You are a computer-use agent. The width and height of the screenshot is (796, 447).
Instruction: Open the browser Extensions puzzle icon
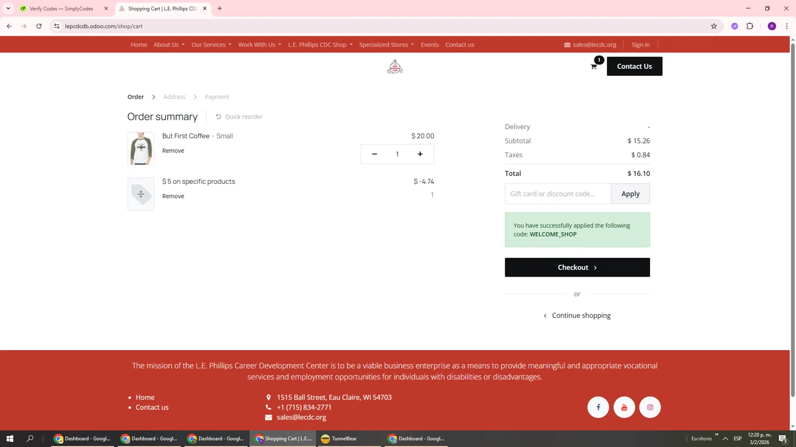point(750,26)
